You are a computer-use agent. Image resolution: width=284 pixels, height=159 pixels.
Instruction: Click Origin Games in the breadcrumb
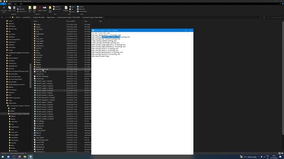(51, 17)
